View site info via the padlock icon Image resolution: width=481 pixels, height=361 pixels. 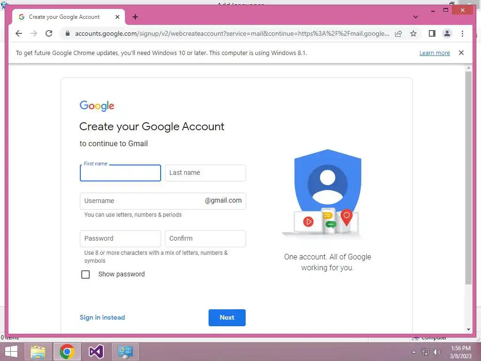pos(68,33)
